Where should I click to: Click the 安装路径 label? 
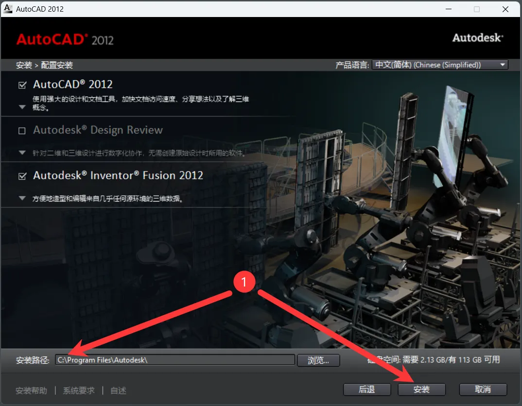pos(33,360)
